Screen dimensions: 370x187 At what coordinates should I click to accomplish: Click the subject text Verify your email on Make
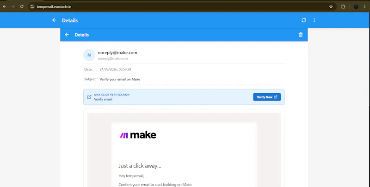click(x=120, y=79)
